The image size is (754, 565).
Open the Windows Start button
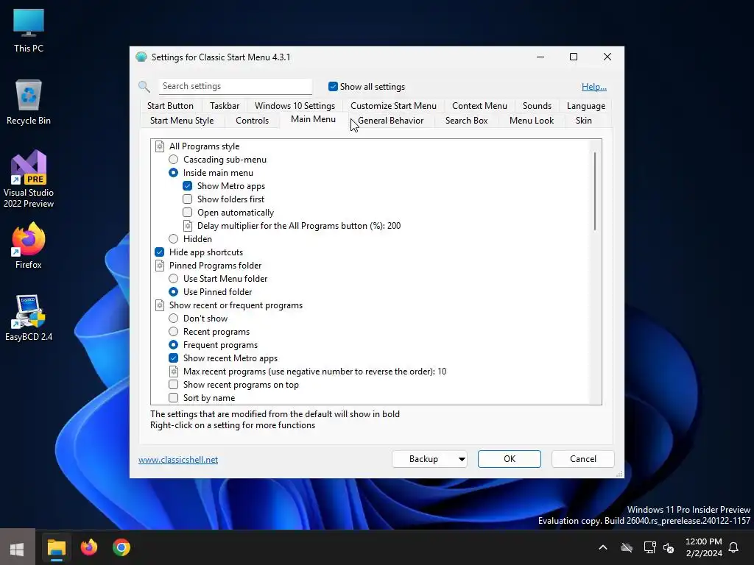18,548
